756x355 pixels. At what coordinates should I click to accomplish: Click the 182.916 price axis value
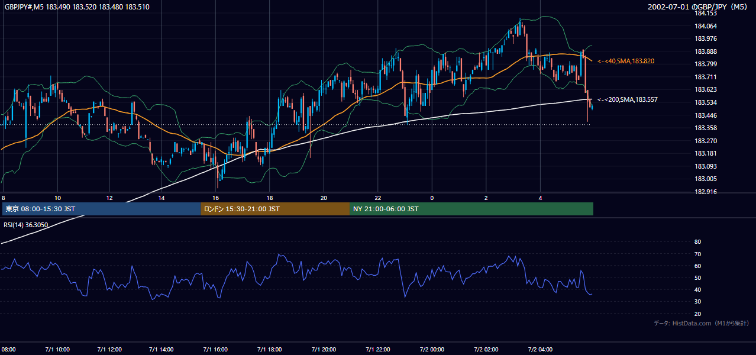[706, 192]
